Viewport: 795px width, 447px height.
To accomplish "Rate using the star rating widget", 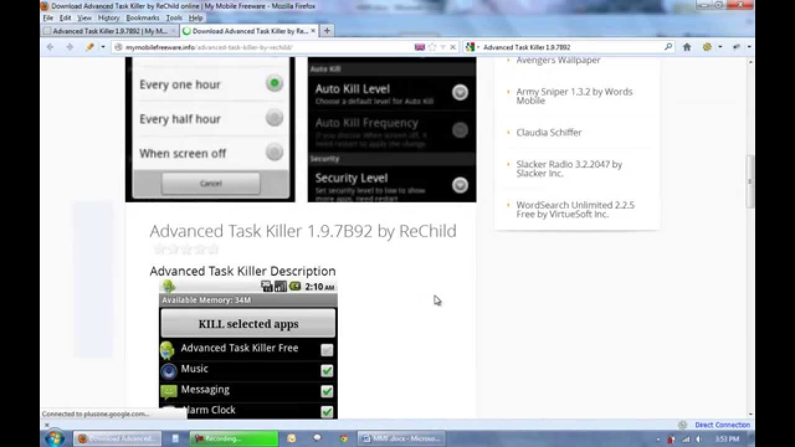I will click(x=186, y=249).
